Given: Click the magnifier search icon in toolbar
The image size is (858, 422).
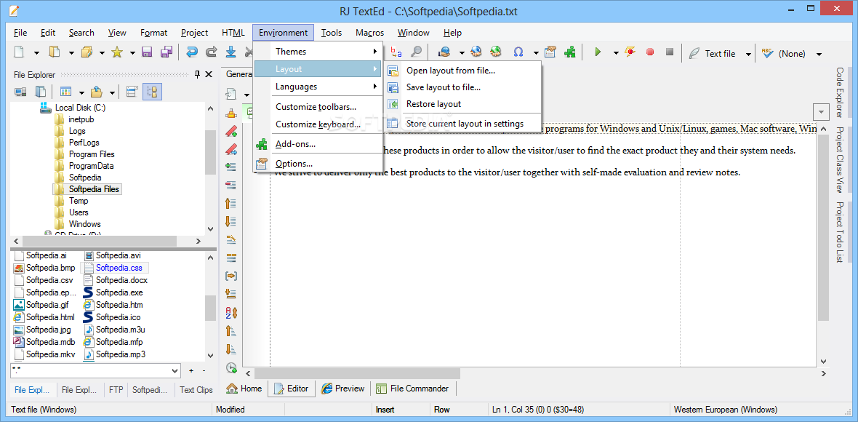Looking at the screenshot, I should tap(417, 52).
